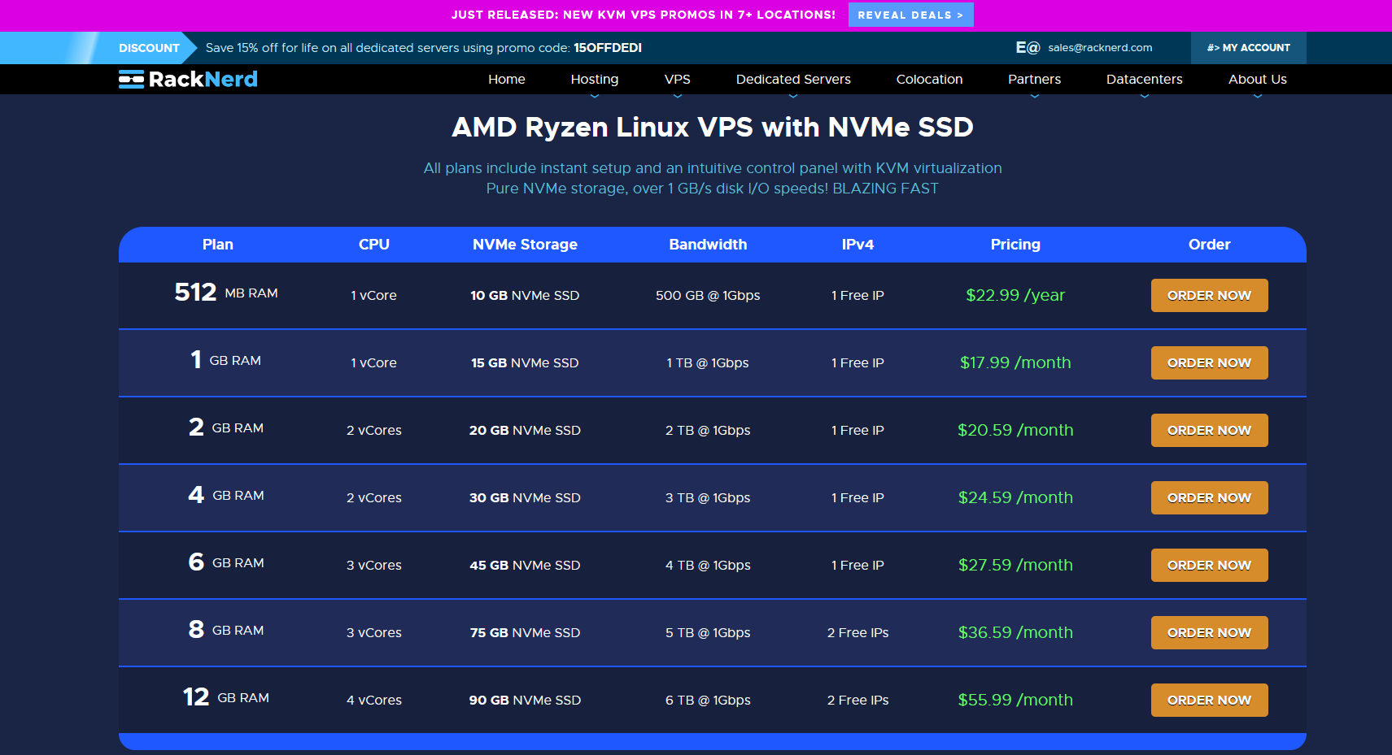Click the 6 GB RAM plan name
Image resolution: width=1392 pixels, height=755 pixels.
click(x=226, y=562)
